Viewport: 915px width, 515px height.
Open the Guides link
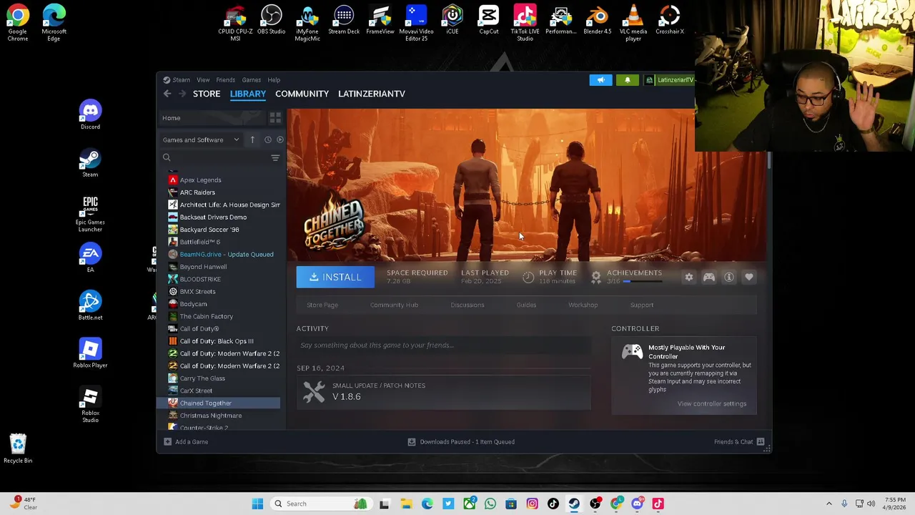526,305
